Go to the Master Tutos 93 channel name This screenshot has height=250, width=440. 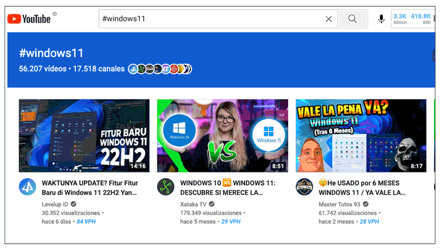click(x=339, y=204)
